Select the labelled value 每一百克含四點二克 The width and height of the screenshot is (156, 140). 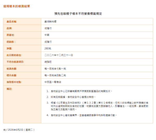tap(55, 75)
